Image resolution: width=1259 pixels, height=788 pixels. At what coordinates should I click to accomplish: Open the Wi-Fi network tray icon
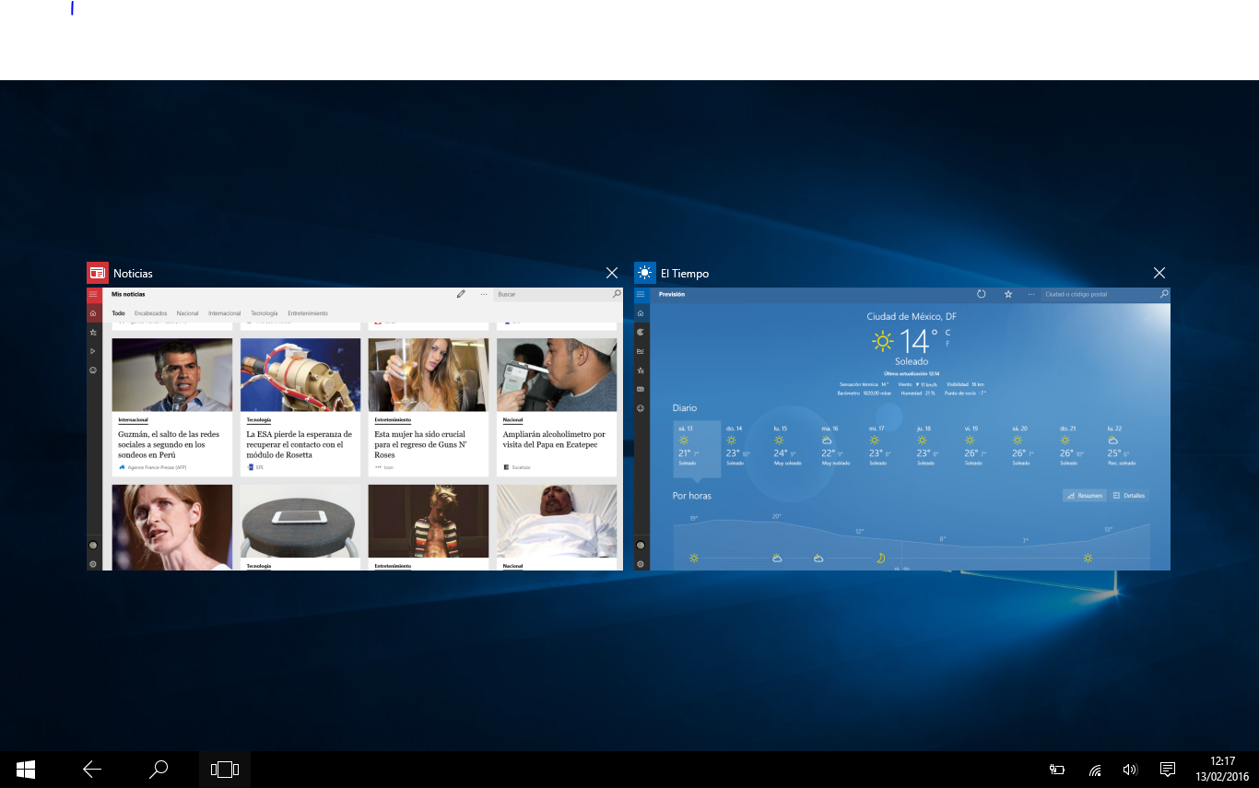(x=1095, y=770)
